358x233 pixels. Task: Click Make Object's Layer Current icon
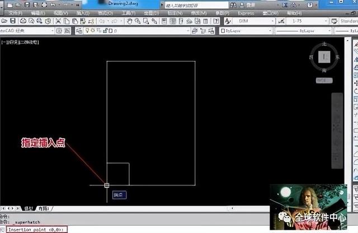coord(195,31)
